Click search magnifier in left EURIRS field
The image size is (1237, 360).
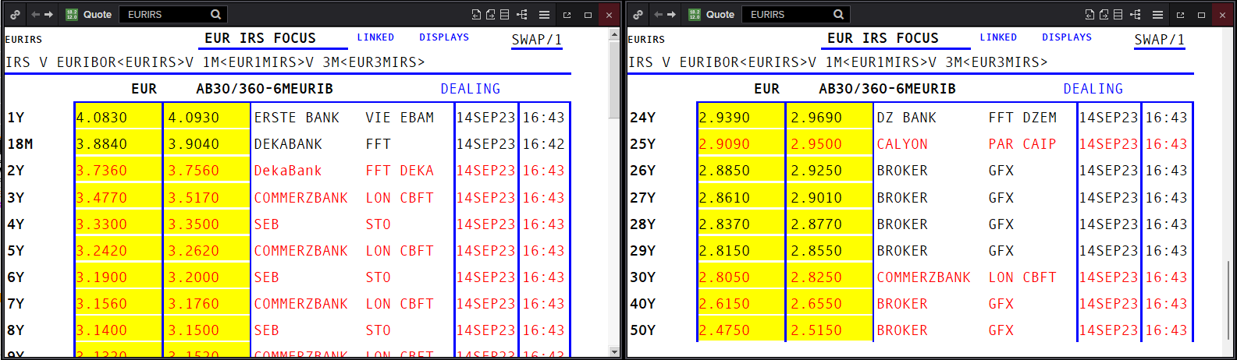pos(216,14)
